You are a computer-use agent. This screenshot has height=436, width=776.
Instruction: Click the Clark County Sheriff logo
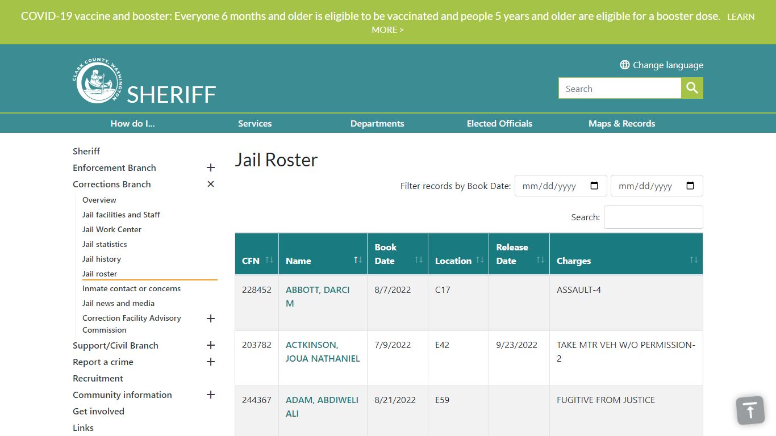point(144,82)
